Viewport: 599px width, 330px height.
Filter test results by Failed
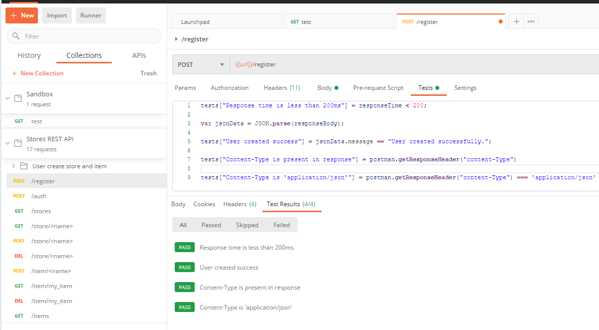(x=282, y=225)
